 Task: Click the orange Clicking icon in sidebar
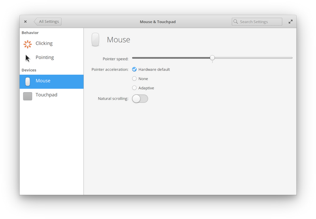pyautogui.click(x=28, y=44)
